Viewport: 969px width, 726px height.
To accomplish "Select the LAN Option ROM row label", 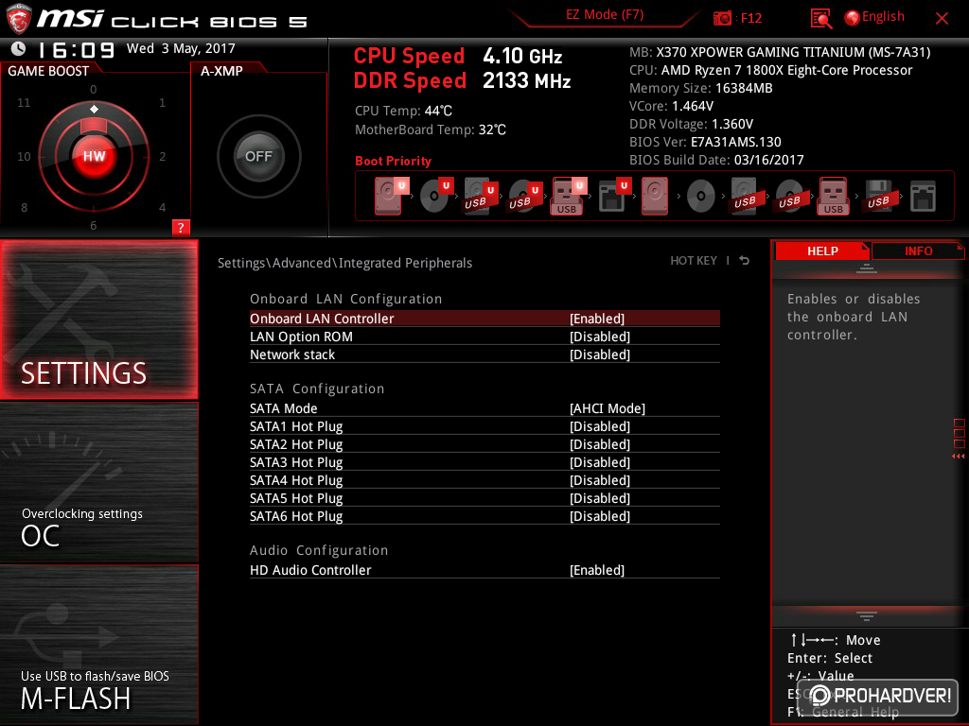I will (301, 337).
